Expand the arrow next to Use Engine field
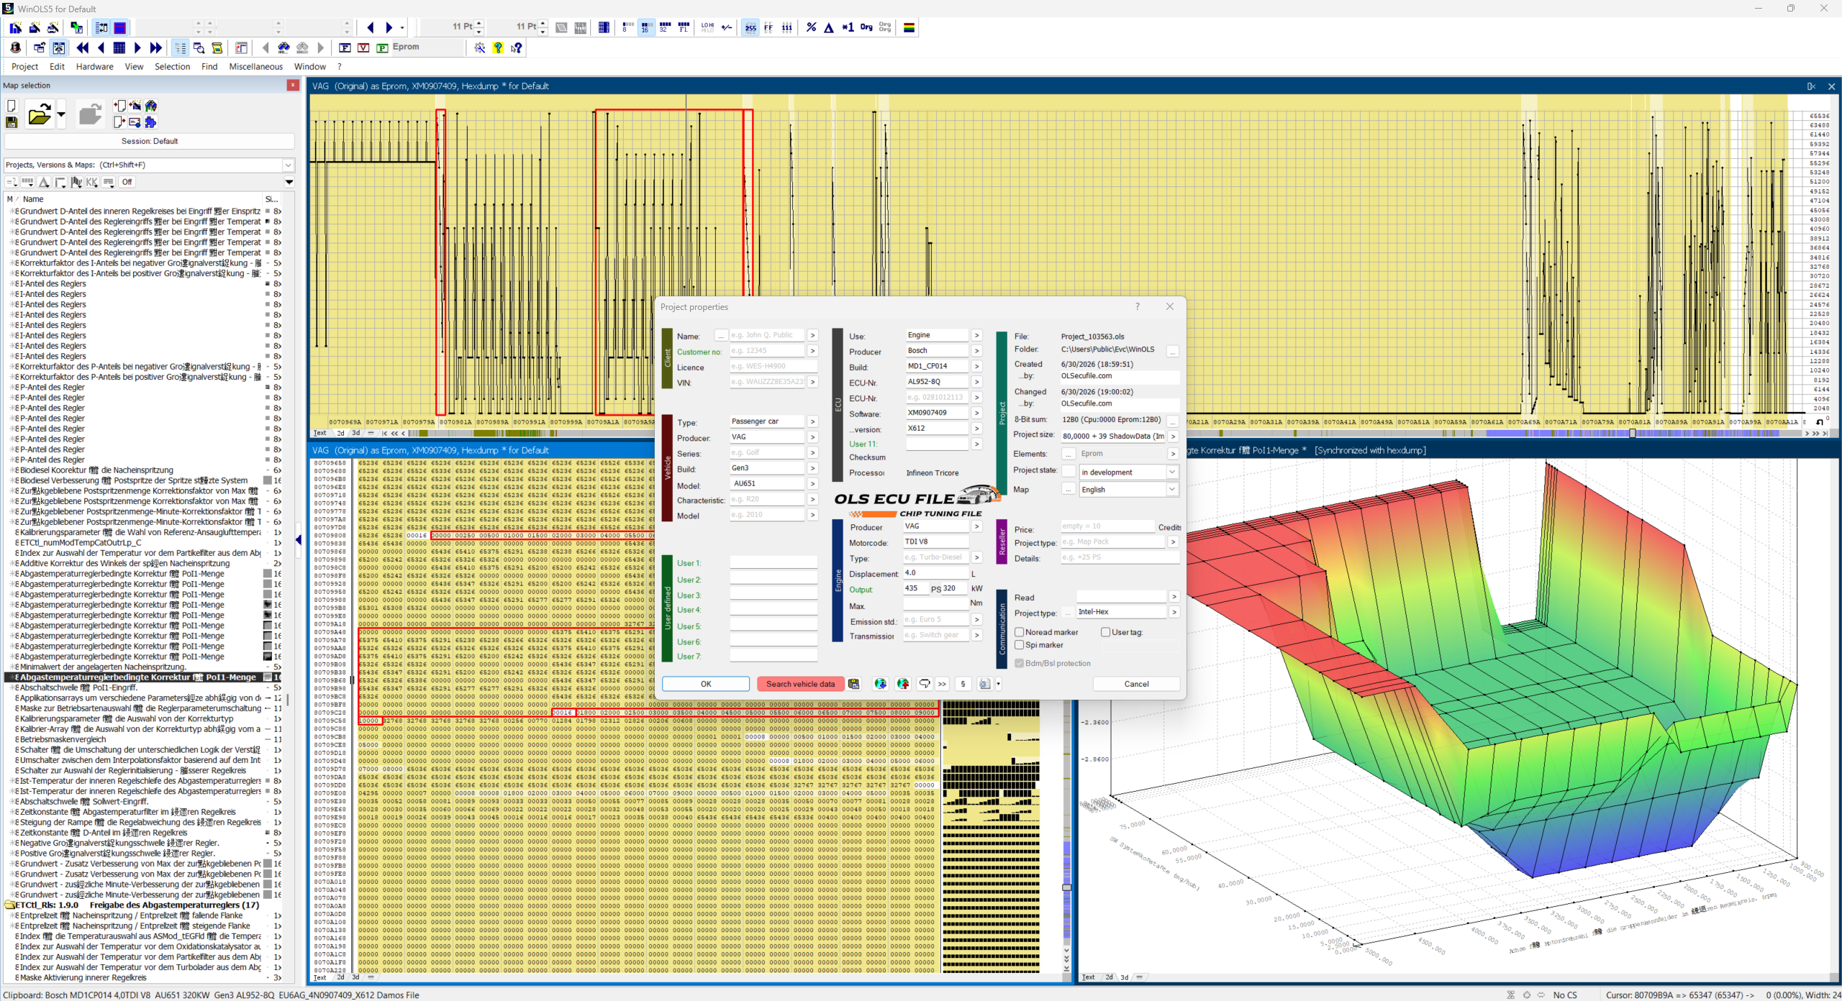 point(976,335)
